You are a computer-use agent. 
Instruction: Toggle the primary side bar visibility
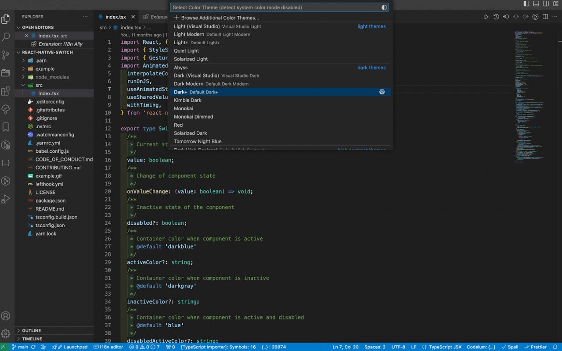(526, 4)
